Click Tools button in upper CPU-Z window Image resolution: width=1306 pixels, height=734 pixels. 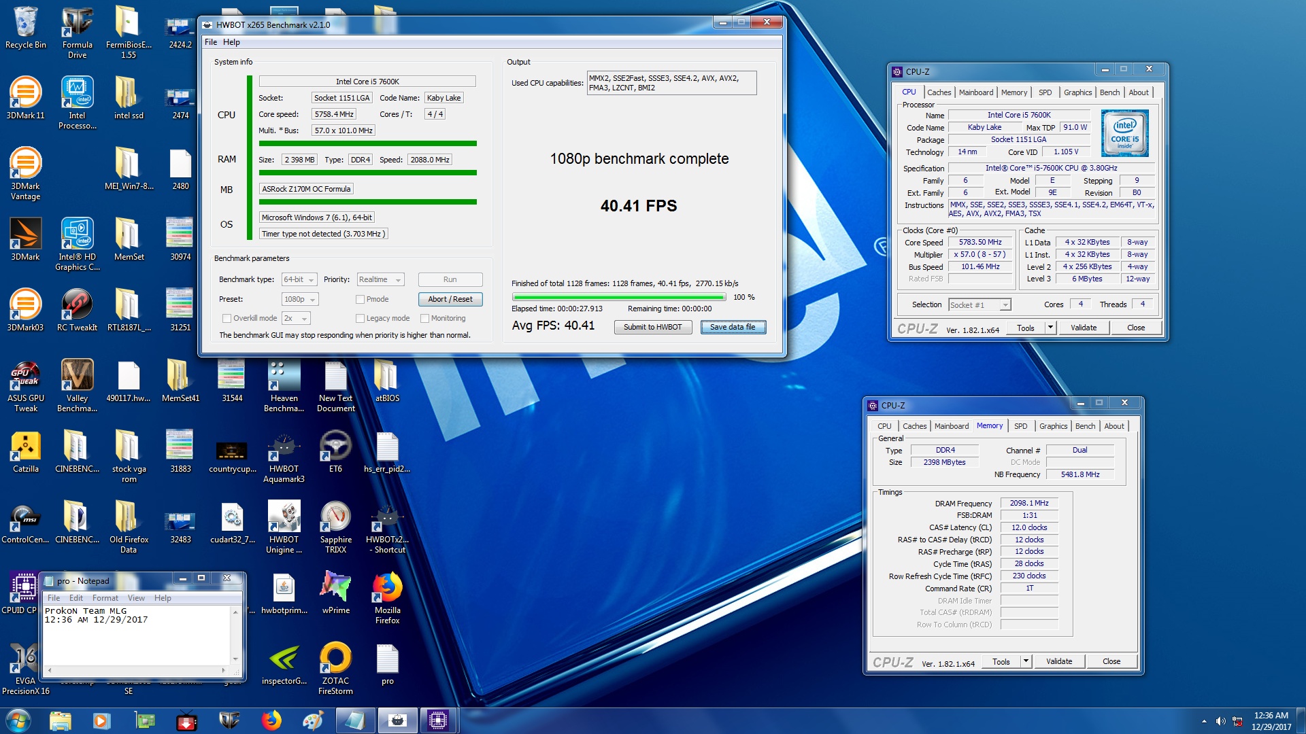(x=1026, y=328)
